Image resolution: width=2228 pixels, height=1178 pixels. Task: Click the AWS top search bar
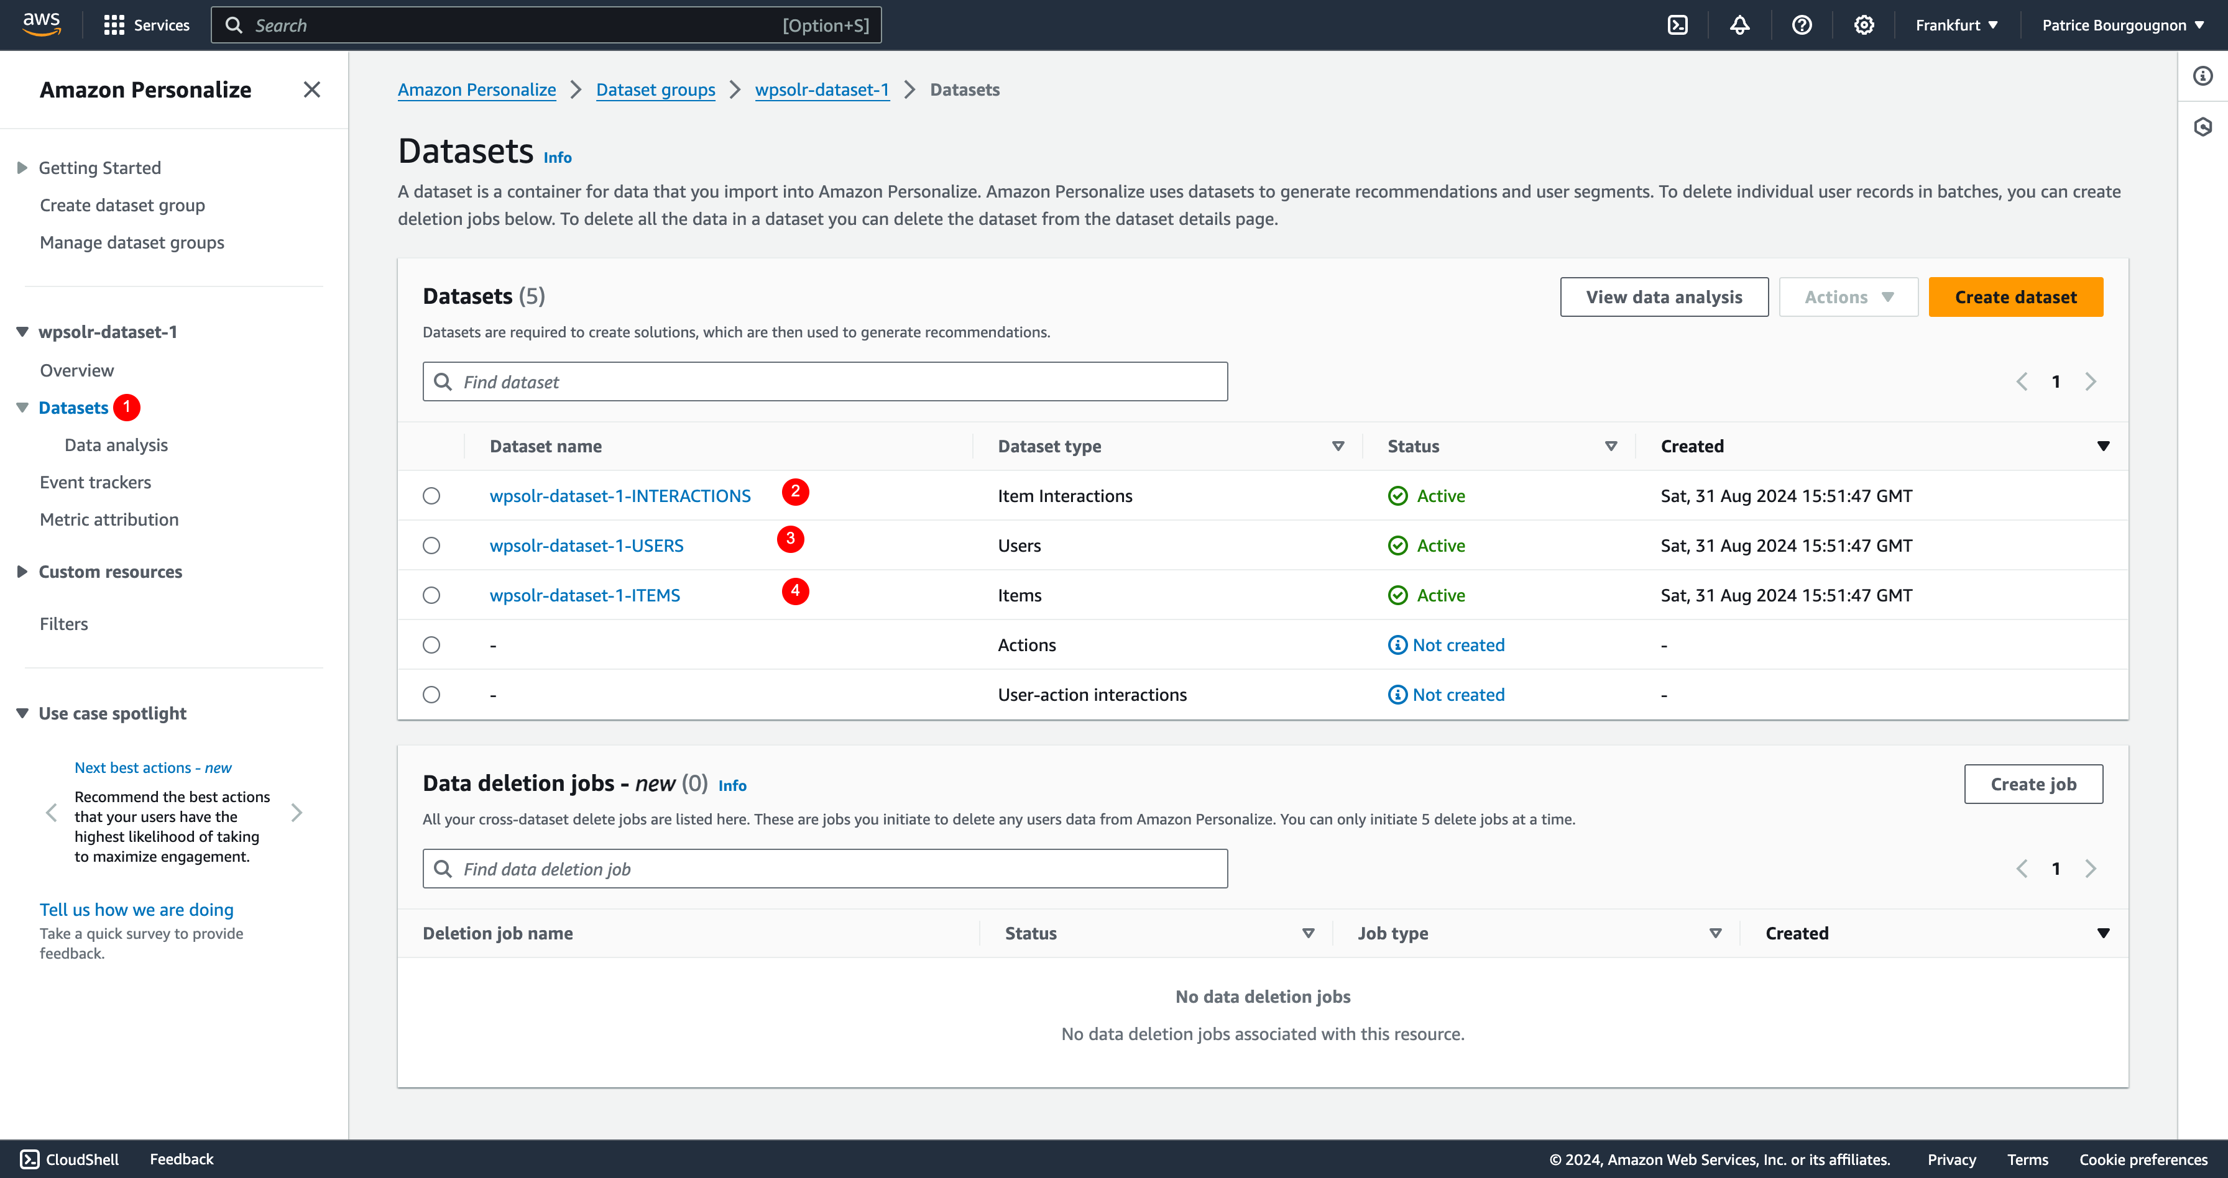546,25
